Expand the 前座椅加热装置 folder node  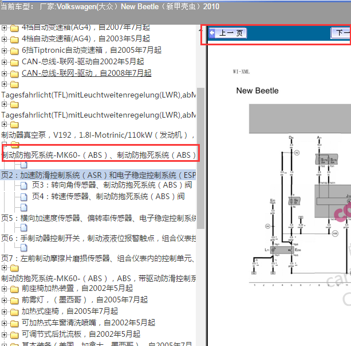point(4,289)
